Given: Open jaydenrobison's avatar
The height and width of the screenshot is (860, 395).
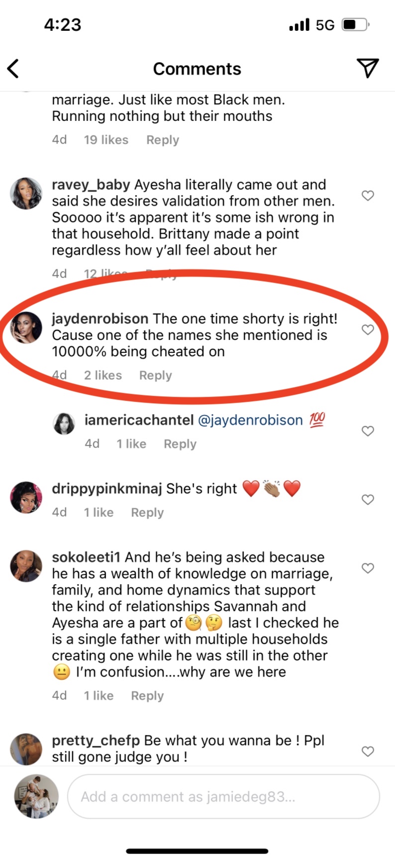Looking at the screenshot, I should (26, 327).
